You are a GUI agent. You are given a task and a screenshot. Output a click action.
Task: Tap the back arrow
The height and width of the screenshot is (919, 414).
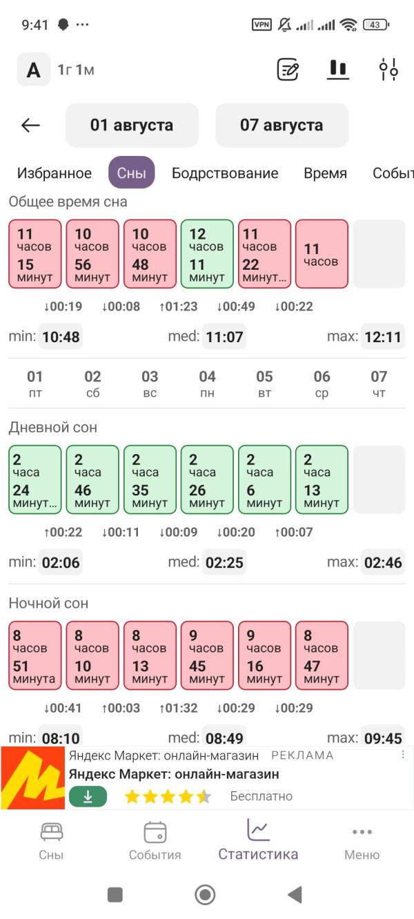click(30, 125)
